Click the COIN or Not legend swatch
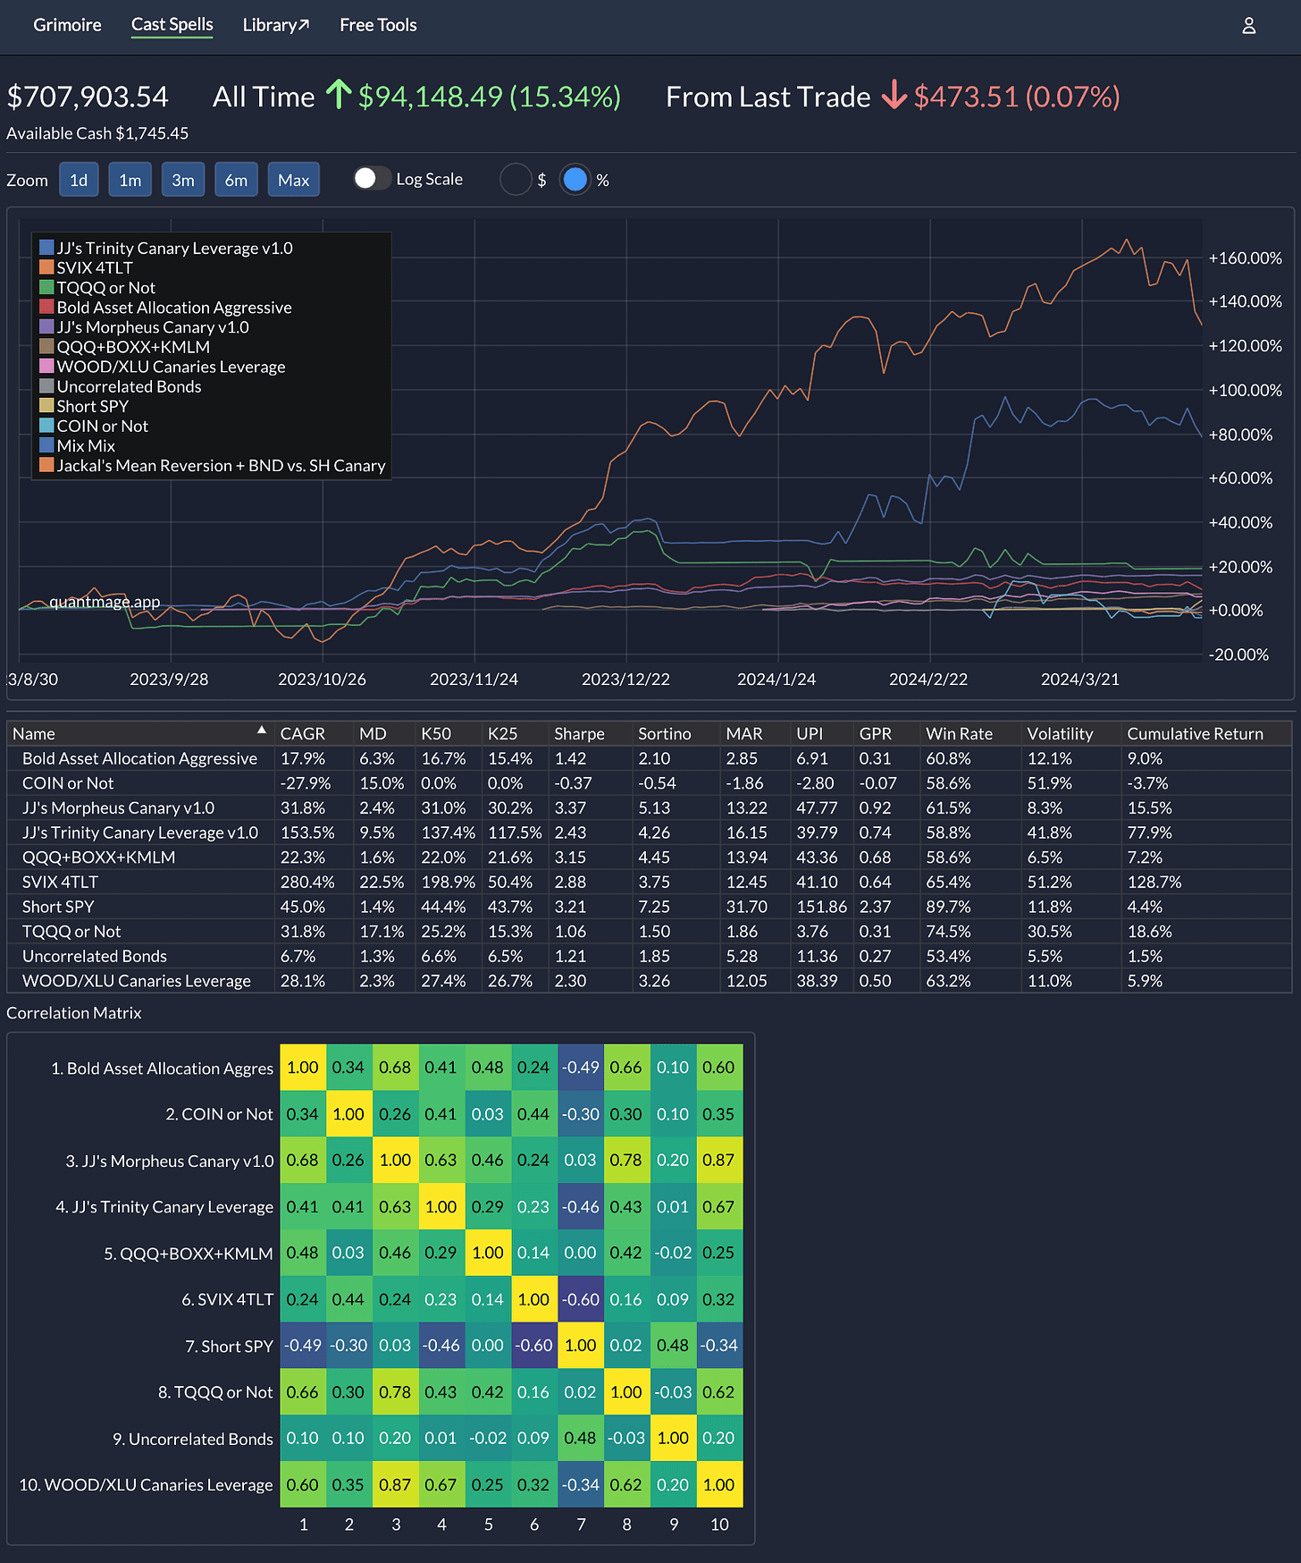This screenshot has height=1563, width=1301. [x=46, y=426]
